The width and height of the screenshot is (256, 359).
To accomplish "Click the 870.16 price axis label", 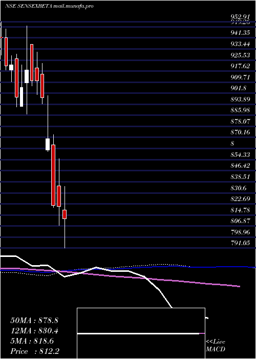I will [x=240, y=132].
